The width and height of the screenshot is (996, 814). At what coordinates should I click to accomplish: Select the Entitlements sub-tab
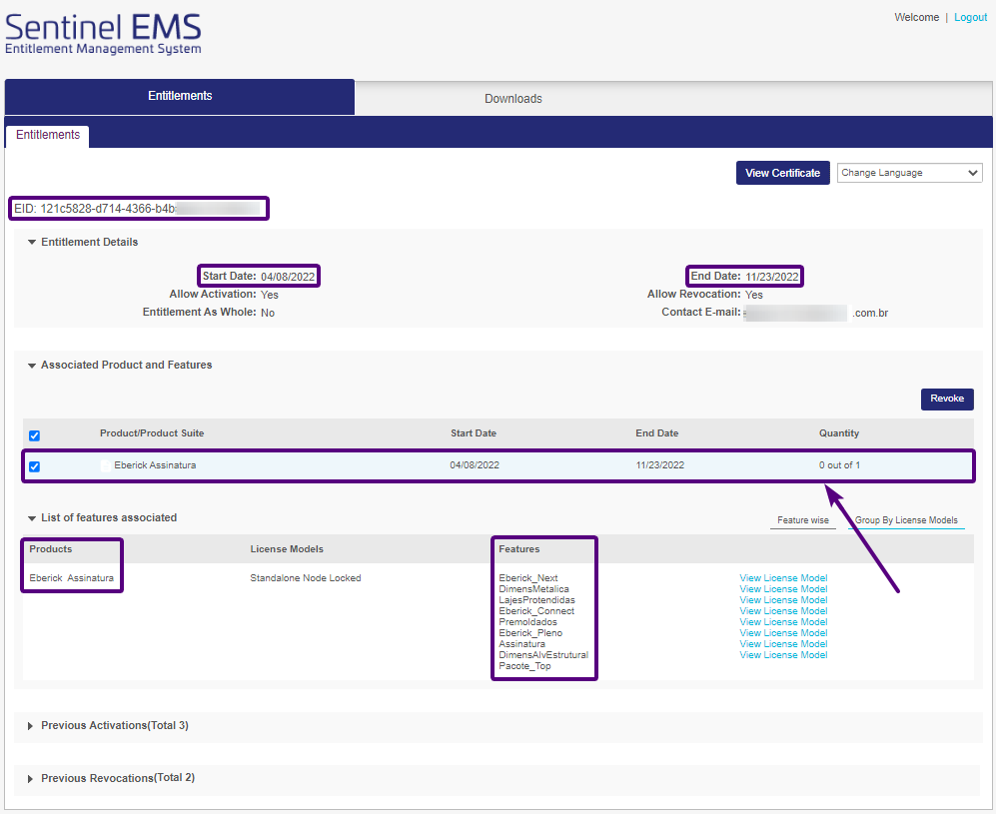(x=48, y=135)
